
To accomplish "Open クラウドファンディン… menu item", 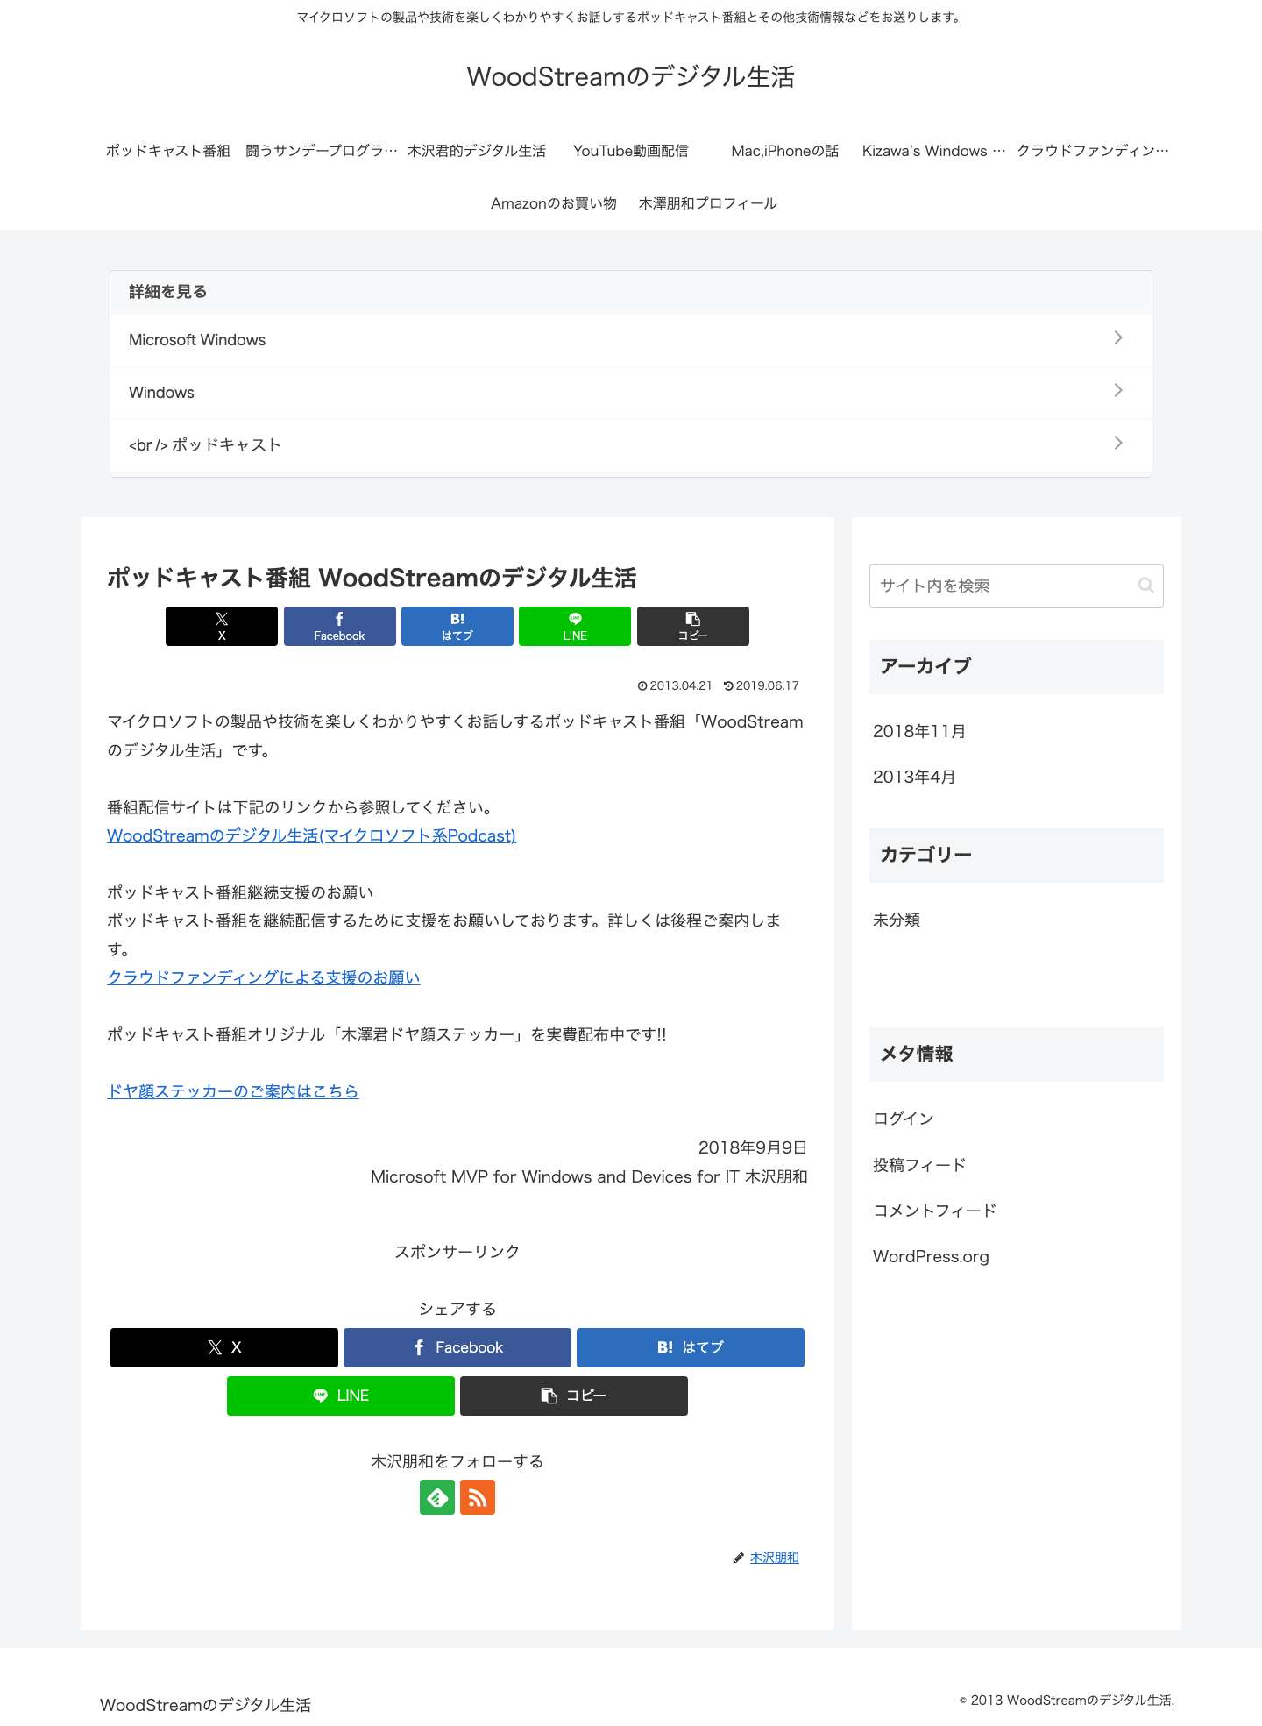I will (1093, 151).
